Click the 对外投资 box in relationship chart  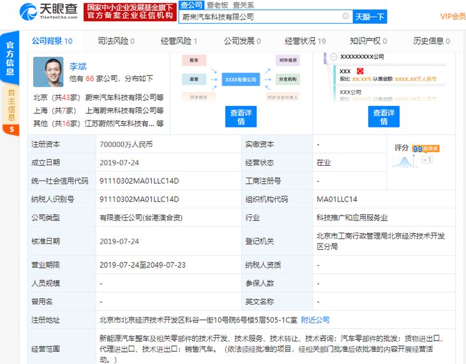(288, 61)
